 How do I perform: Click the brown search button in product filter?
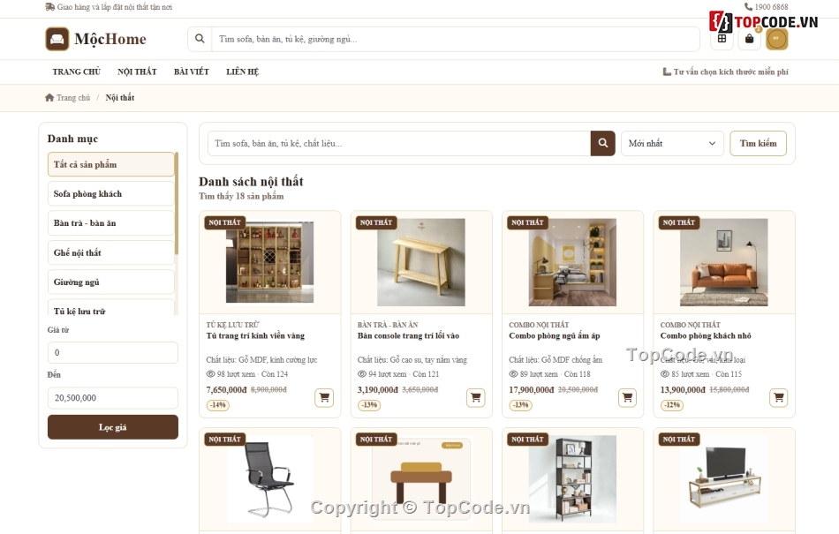point(603,143)
